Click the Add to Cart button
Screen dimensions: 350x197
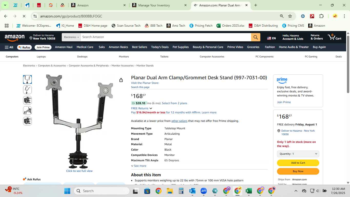(x=298, y=163)
